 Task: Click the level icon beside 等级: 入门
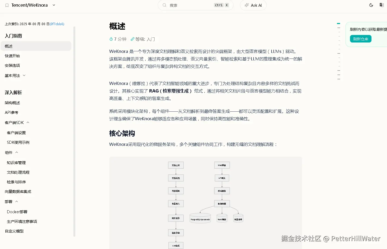tap(132, 39)
